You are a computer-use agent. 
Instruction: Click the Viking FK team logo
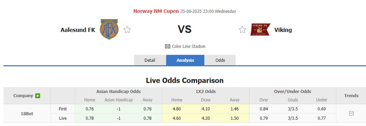[x=260, y=30]
